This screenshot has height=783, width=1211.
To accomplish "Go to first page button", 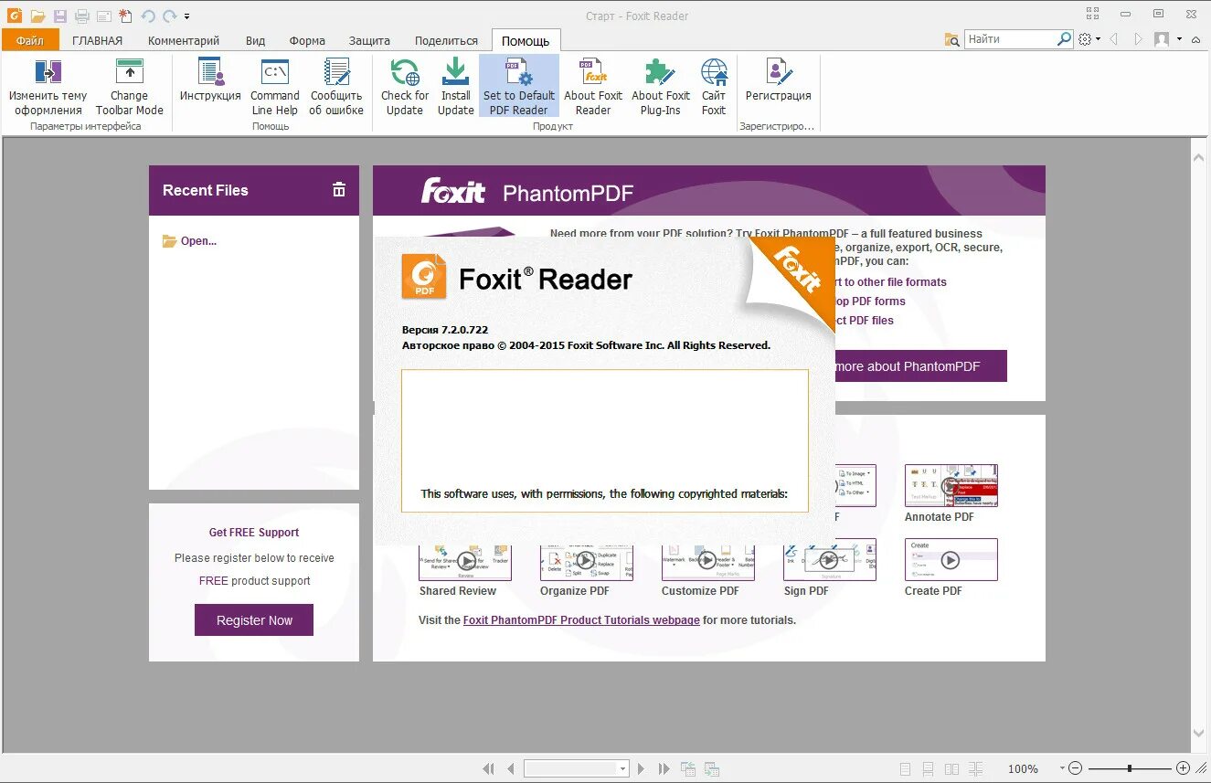I will point(489,768).
